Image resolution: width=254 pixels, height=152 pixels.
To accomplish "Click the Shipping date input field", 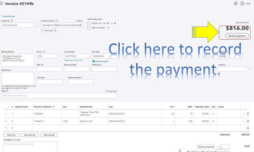I will pos(77,69).
